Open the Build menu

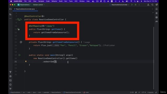(61, 1)
